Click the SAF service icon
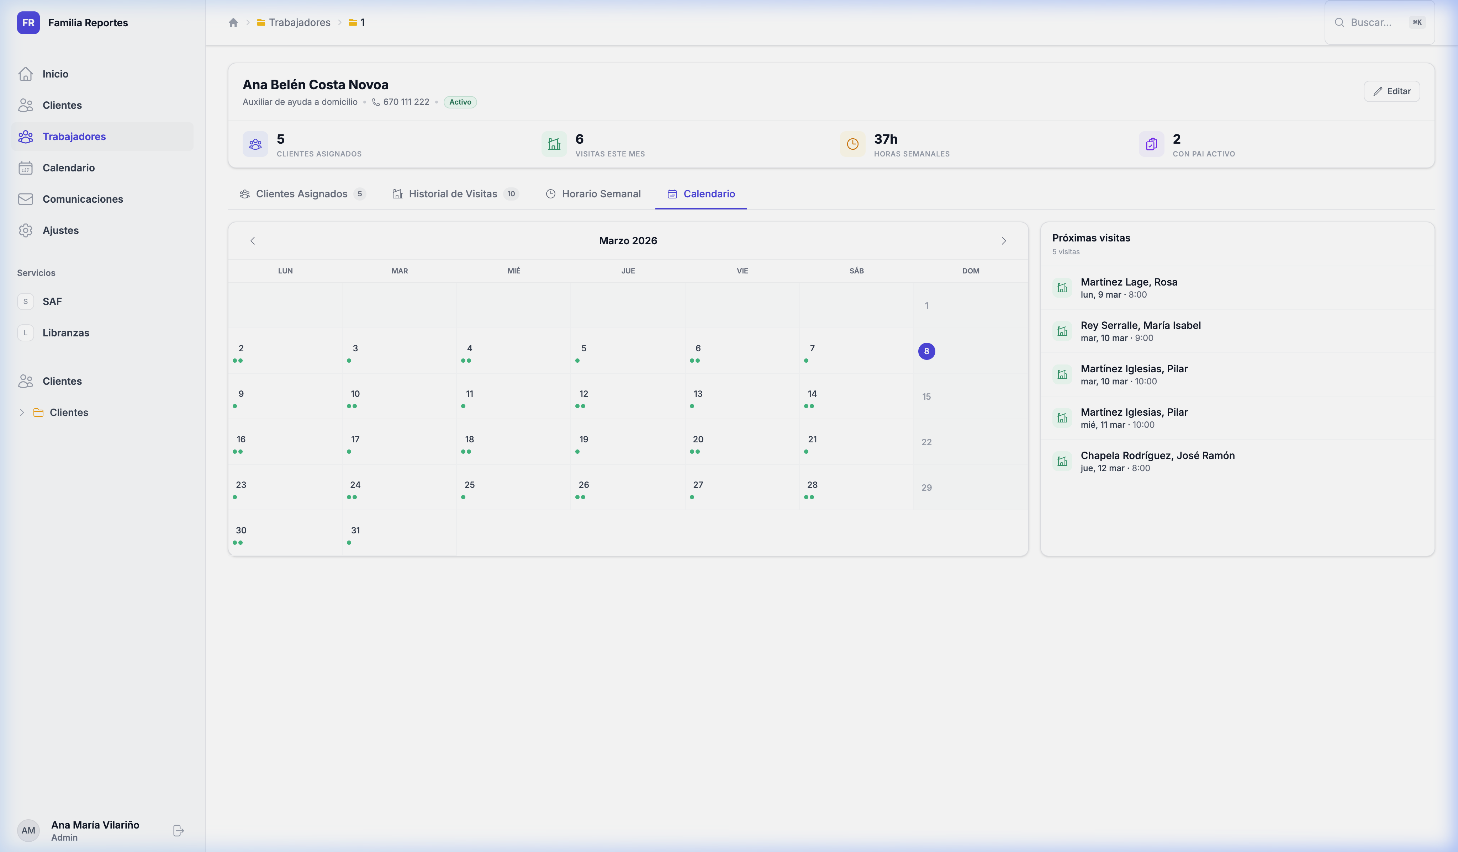1458x852 pixels. tap(26, 301)
